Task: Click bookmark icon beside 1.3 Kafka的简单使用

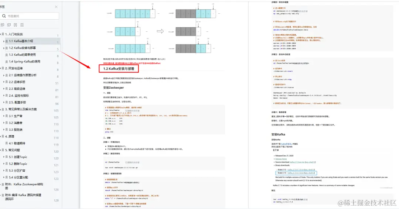Action: click(7, 55)
